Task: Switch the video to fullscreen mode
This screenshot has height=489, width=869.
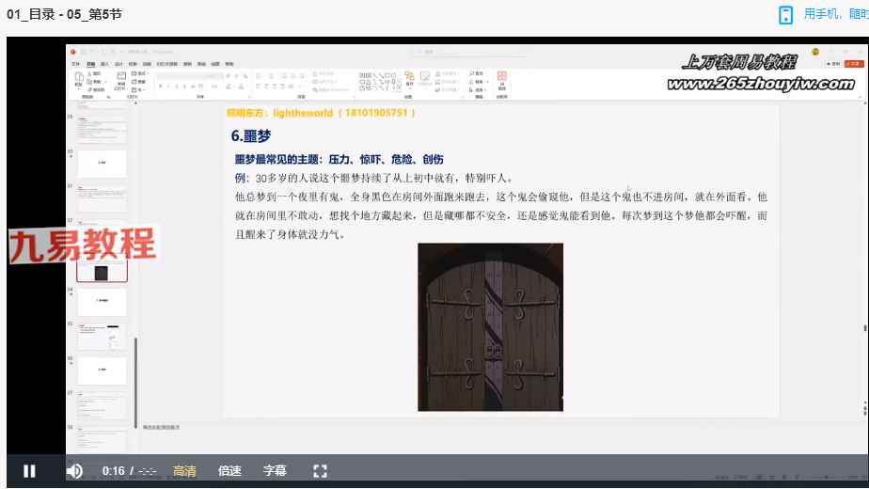Action: click(x=320, y=471)
